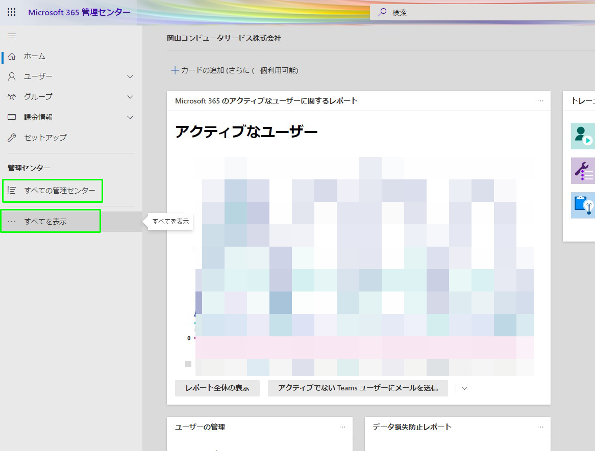Collapse the navigation menu hamburger icon
The height and width of the screenshot is (451, 595).
[x=12, y=36]
